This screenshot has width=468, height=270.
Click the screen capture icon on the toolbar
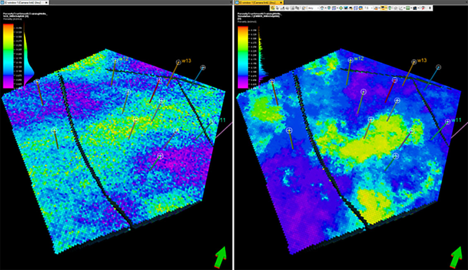pyautogui.click(x=346, y=7)
